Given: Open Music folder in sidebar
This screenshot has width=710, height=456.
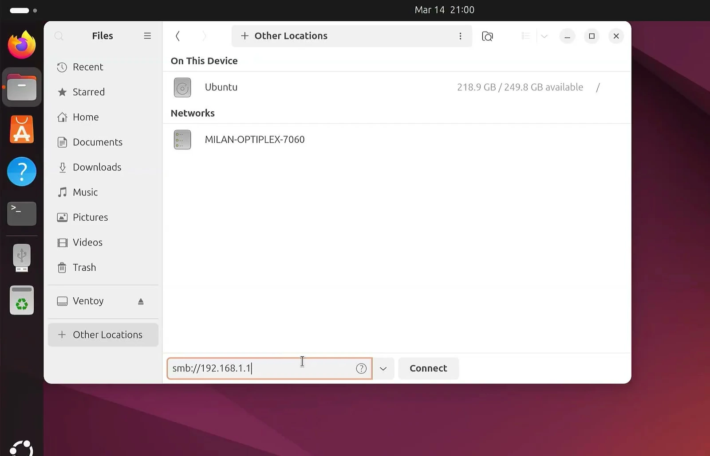Looking at the screenshot, I should 103,192.
